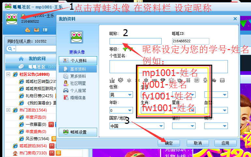
Task: Click the 荐 badge next to 热门房间(7330)
Action: tap(58, 153)
